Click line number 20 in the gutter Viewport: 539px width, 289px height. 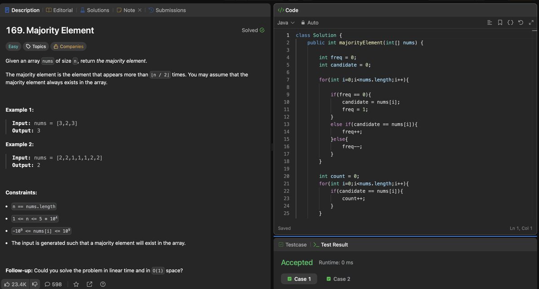pyautogui.click(x=287, y=176)
